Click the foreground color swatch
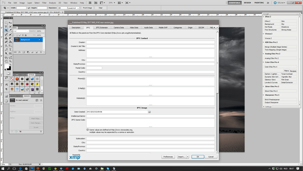Viewport: 303px width, 171px height. coord(7,66)
